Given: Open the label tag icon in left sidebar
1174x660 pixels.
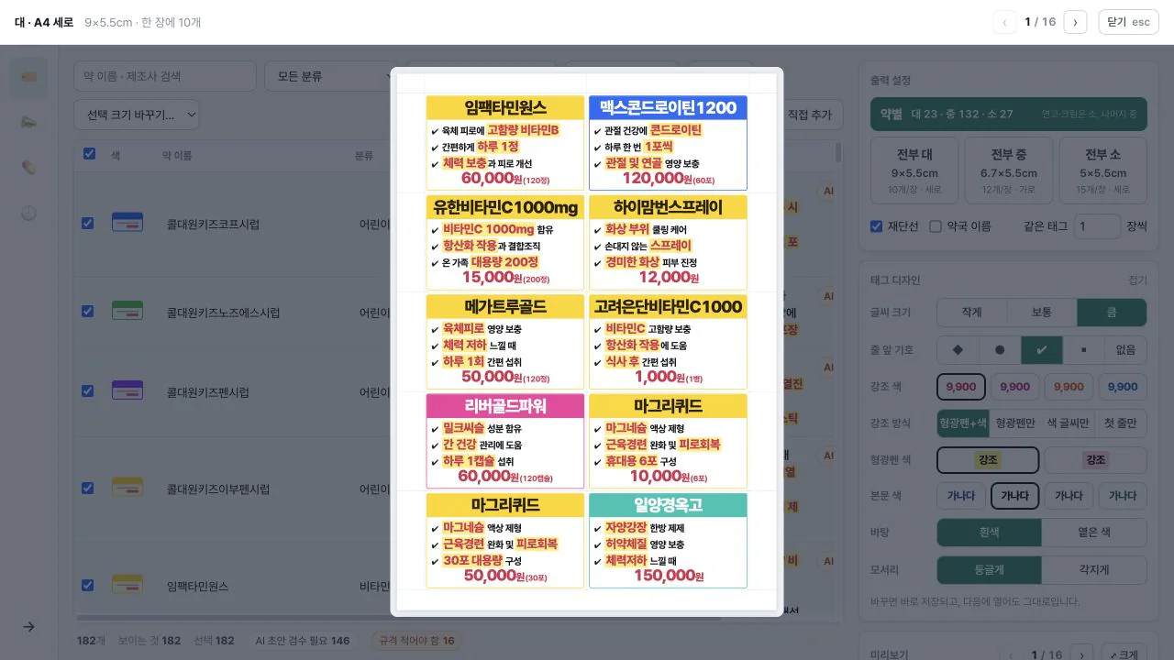Looking at the screenshot, I should pyautogui.click(x=28, y=77).
